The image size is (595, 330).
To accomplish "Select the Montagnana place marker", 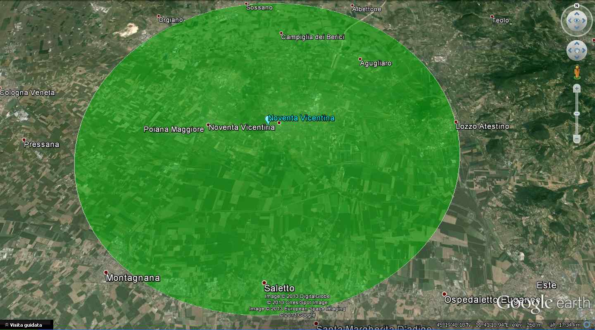I will [x=106, y=273].
